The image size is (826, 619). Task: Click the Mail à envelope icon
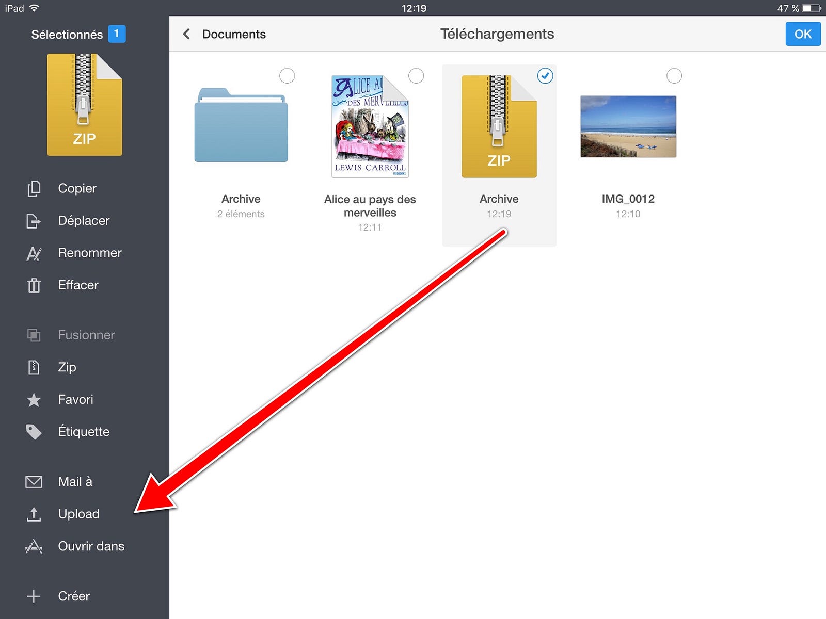tap(34, 482)
